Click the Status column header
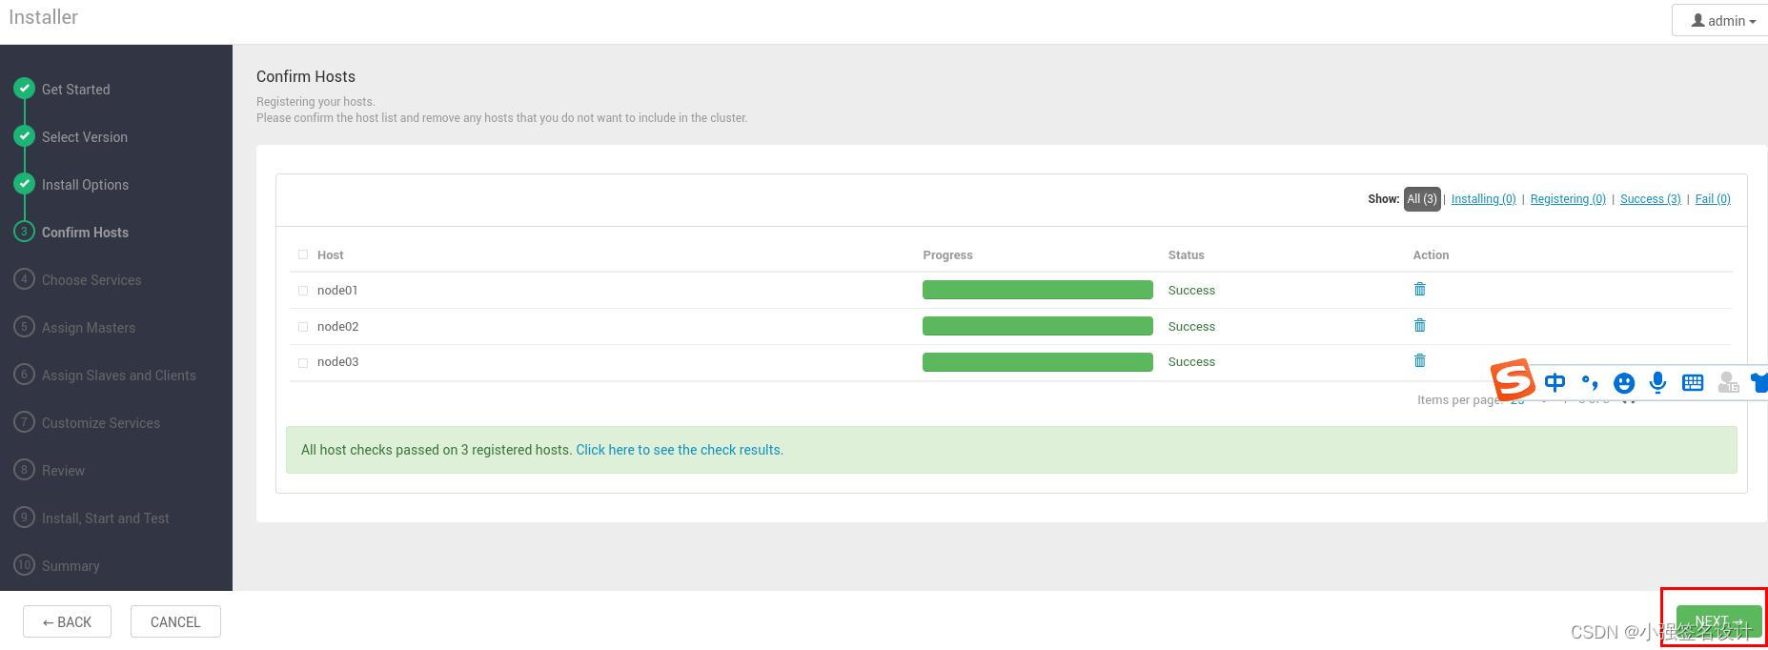1768x650 pixels. coord(1186,254)
